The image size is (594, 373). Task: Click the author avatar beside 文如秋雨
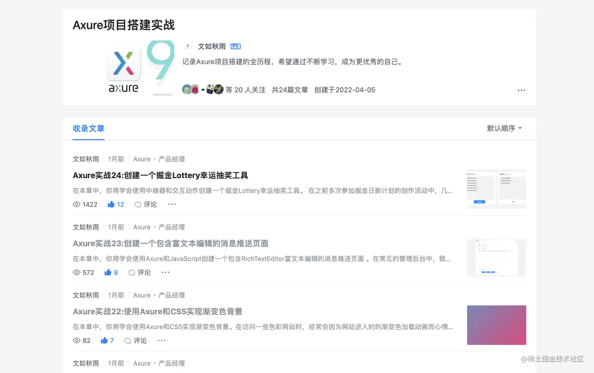tap(188, 46)
